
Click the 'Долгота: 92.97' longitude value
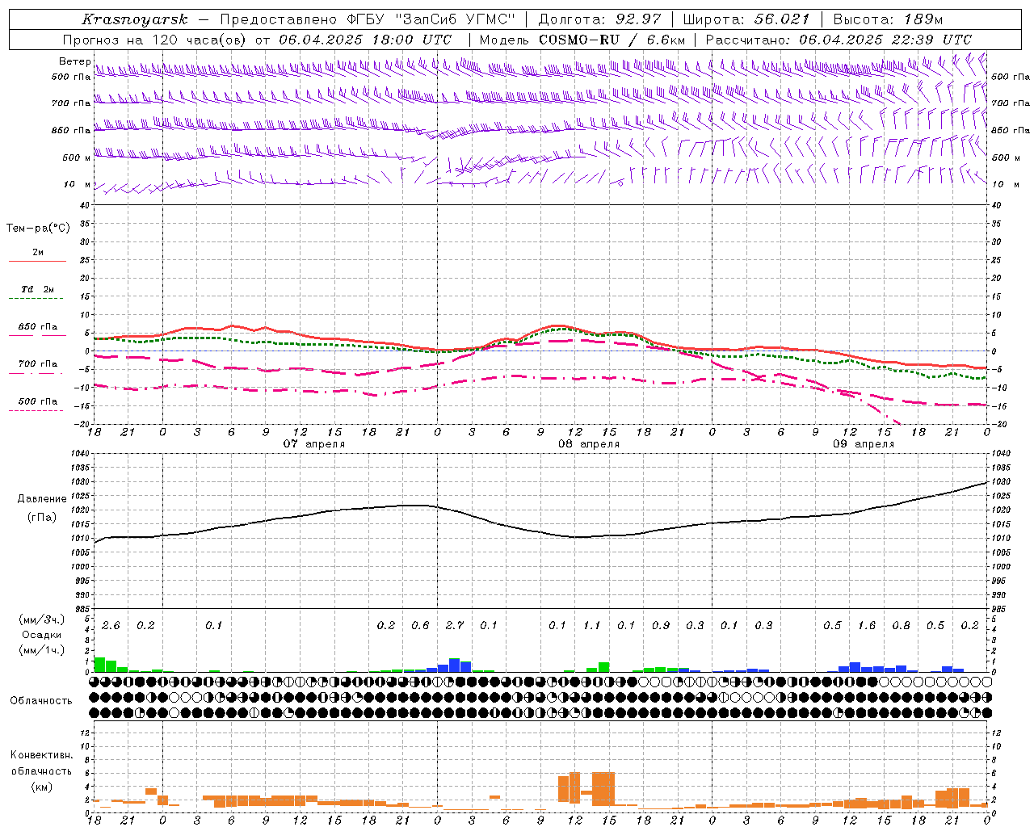point(599,19)
